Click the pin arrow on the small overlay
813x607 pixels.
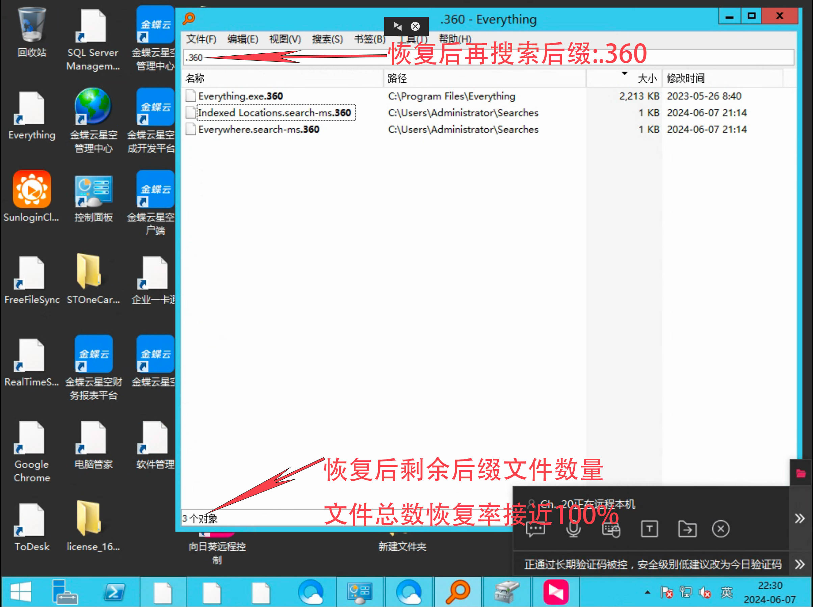397,26
